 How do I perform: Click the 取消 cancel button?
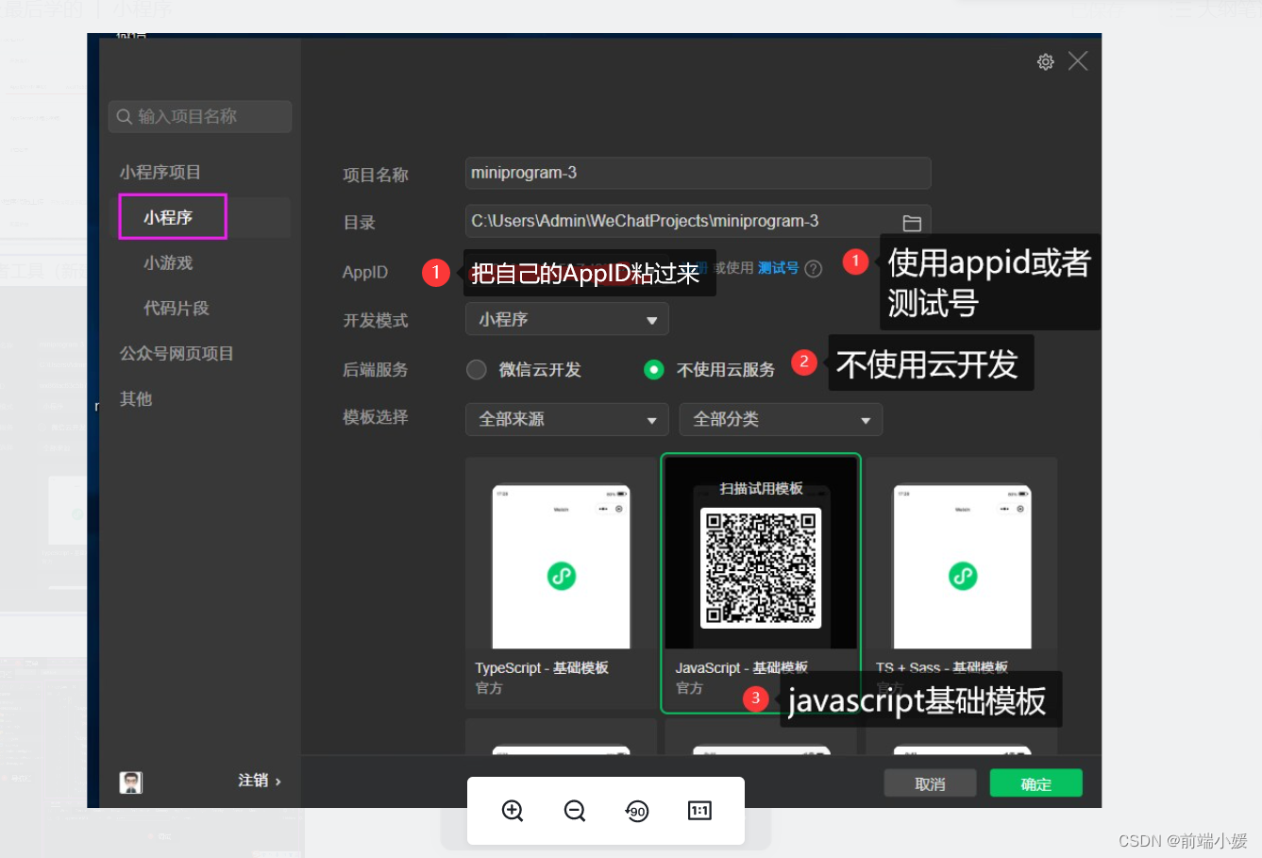931,783
